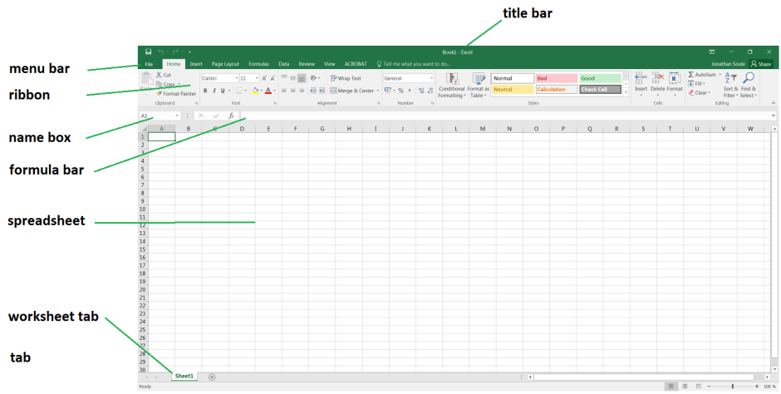Open the Merge & Center dropdown arrow

pyautogui.click(x=377, y=91)
